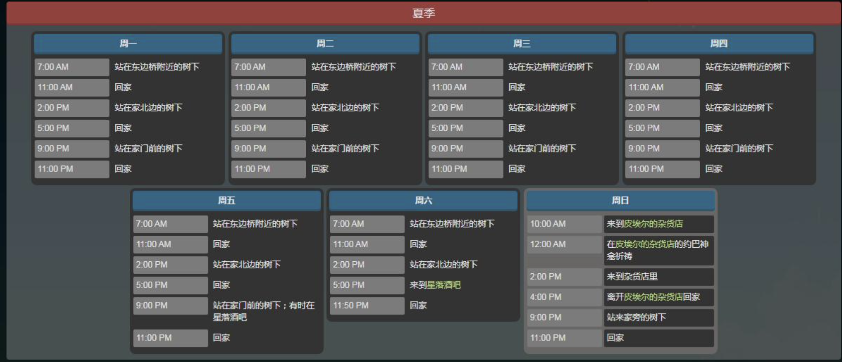
Task: Click the 周六 day header
Action: tap(423, 200)
